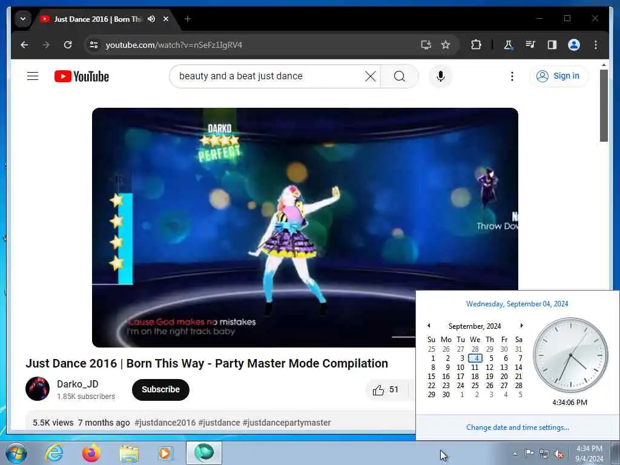Image resolution: width=620 pixels, height=465 pixels.
Task: Go to next month in calendar
Action: point(521,326)
